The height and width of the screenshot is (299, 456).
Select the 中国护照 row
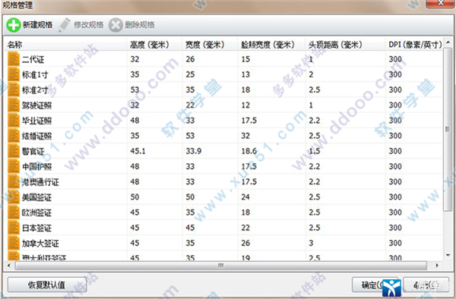click(224, 166)
